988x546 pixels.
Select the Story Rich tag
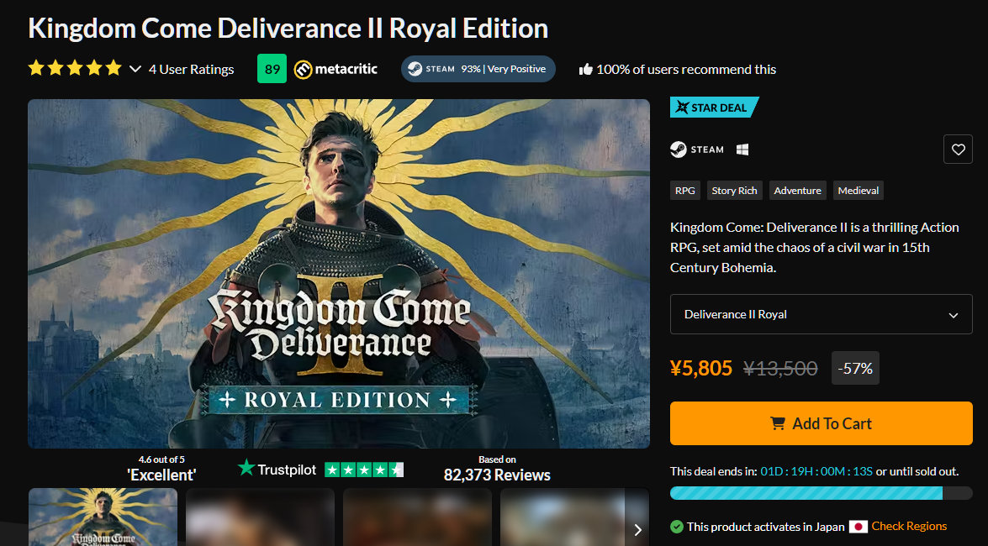(734, 191)
